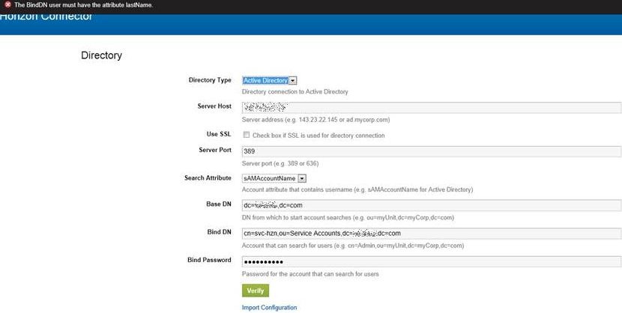Click the Server Host label
Viewport: 622px width, 313px height.
pos(214,106)
